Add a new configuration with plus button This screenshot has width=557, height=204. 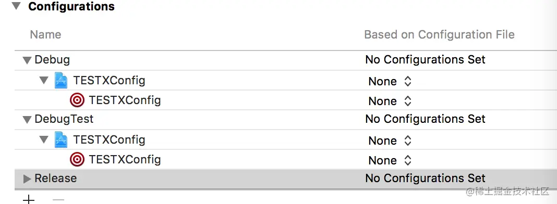tap(28, 199)
